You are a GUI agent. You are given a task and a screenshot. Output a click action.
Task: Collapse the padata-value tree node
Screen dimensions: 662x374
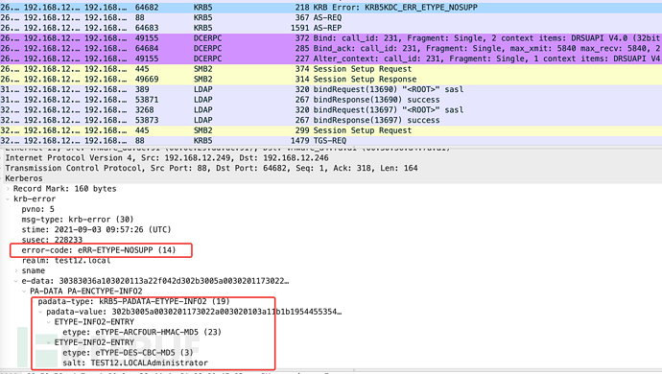click(x=40, y=312)
